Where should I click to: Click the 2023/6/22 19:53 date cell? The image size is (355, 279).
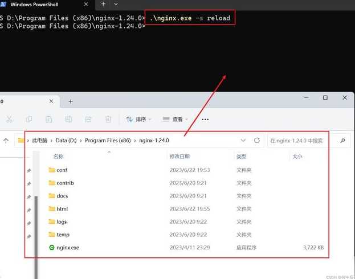coord(190,170)
